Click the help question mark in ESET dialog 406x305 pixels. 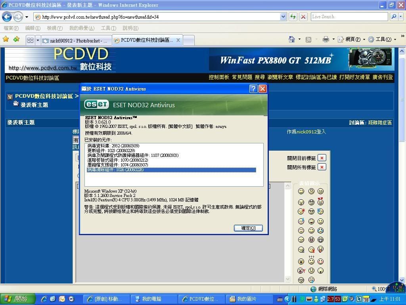click(253, 89)
